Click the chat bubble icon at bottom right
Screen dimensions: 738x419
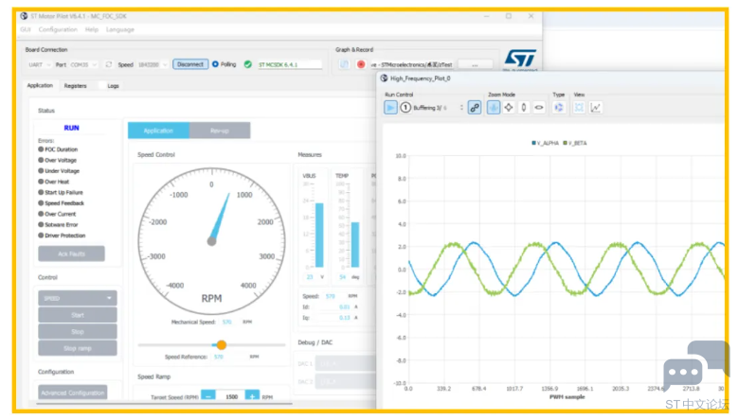pos(695,366)
